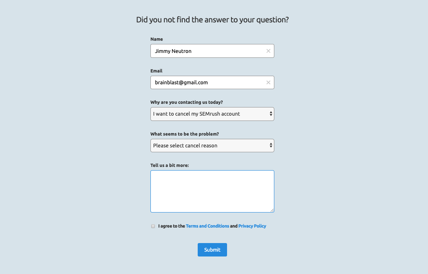Submit the contact form
This screenshot has width=428, height=274.
[x=212, y=250]
